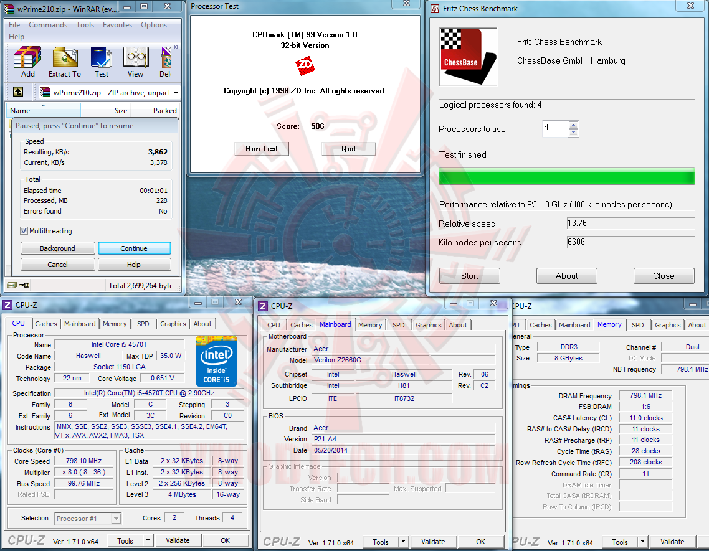Open the File menu in WinRAR
Viewport: 709px width, 551px height.
point(14,25)
